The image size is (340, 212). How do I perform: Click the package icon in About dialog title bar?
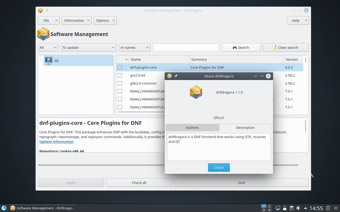point(169,76)
